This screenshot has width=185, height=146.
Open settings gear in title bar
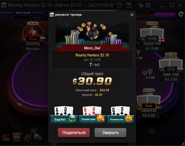click(x=119, y=5)
